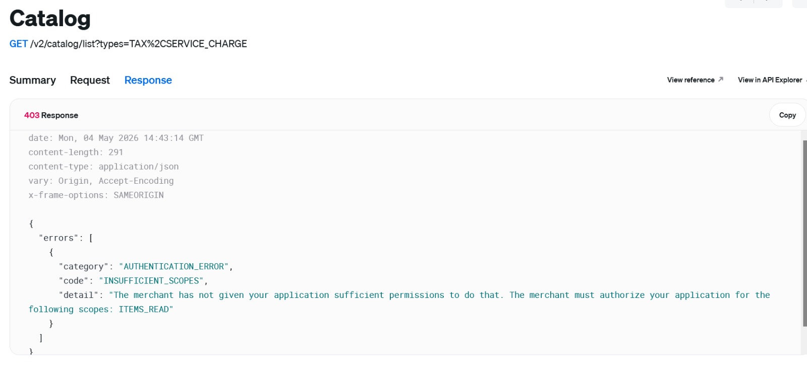Copy the response with the Copy button
The height and width of the screenshot is (376, 807).
point(787,115)
